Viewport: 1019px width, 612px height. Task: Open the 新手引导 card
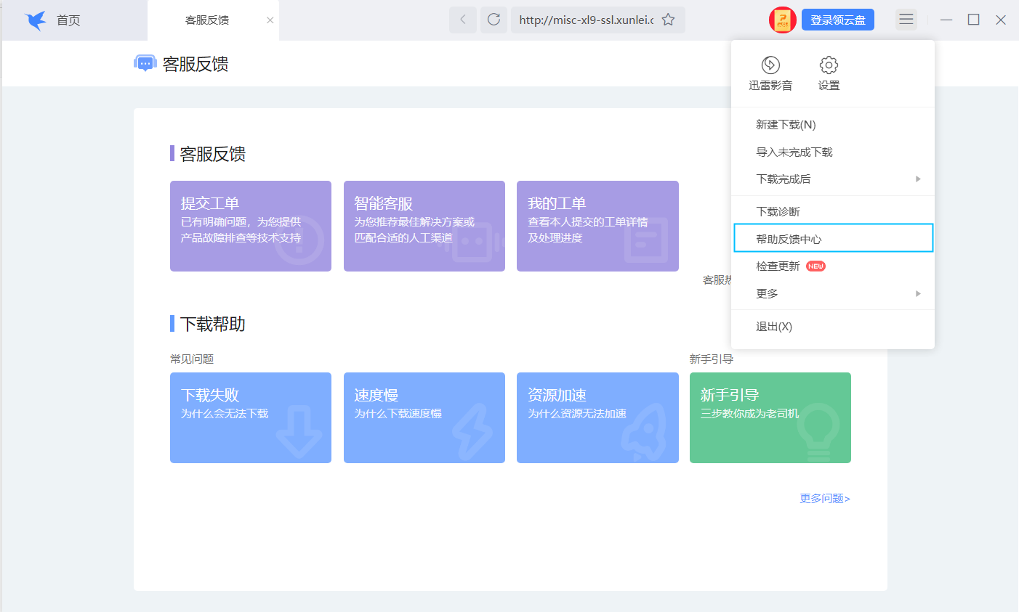770,417
